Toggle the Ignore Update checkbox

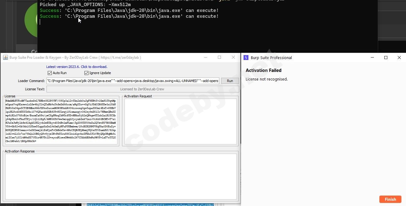[x=86, y=73]
